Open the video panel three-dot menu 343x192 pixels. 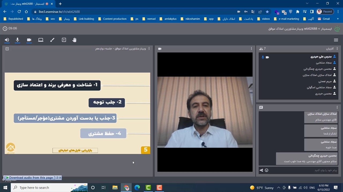pos(251,49)
